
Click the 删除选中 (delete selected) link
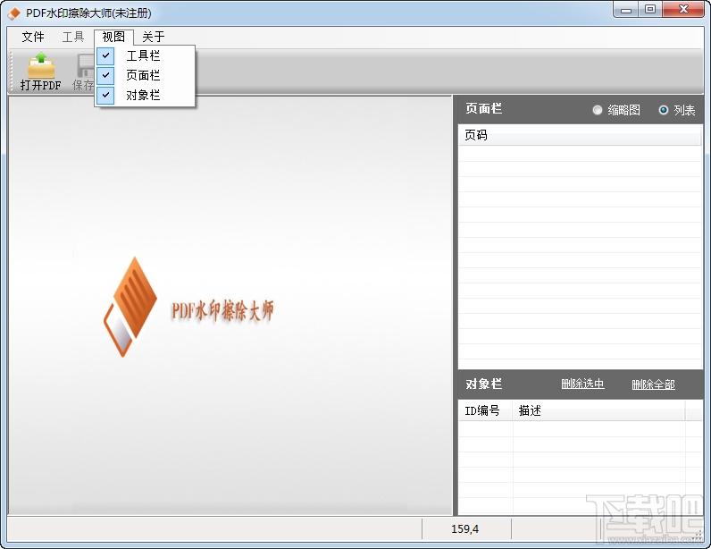coord(582,384)
